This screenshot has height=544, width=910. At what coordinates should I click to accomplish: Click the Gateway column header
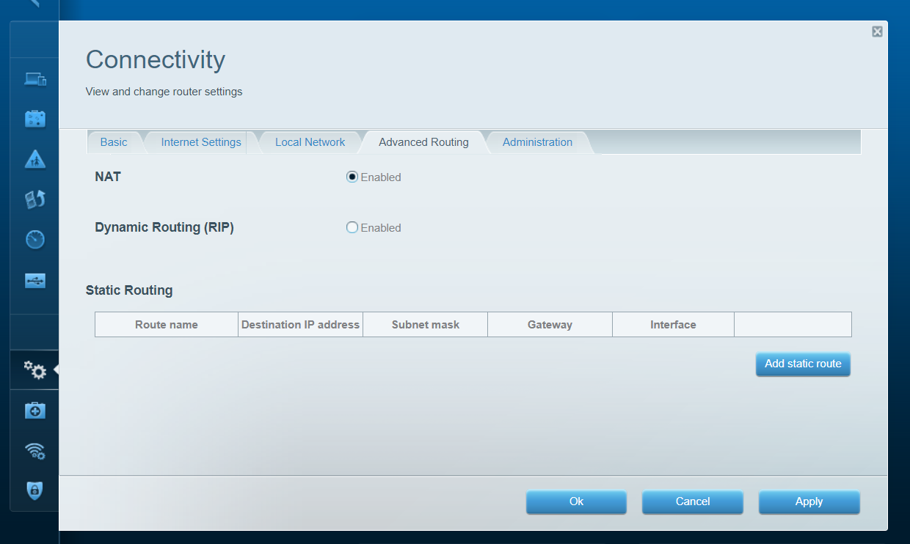tap(550, 324)
